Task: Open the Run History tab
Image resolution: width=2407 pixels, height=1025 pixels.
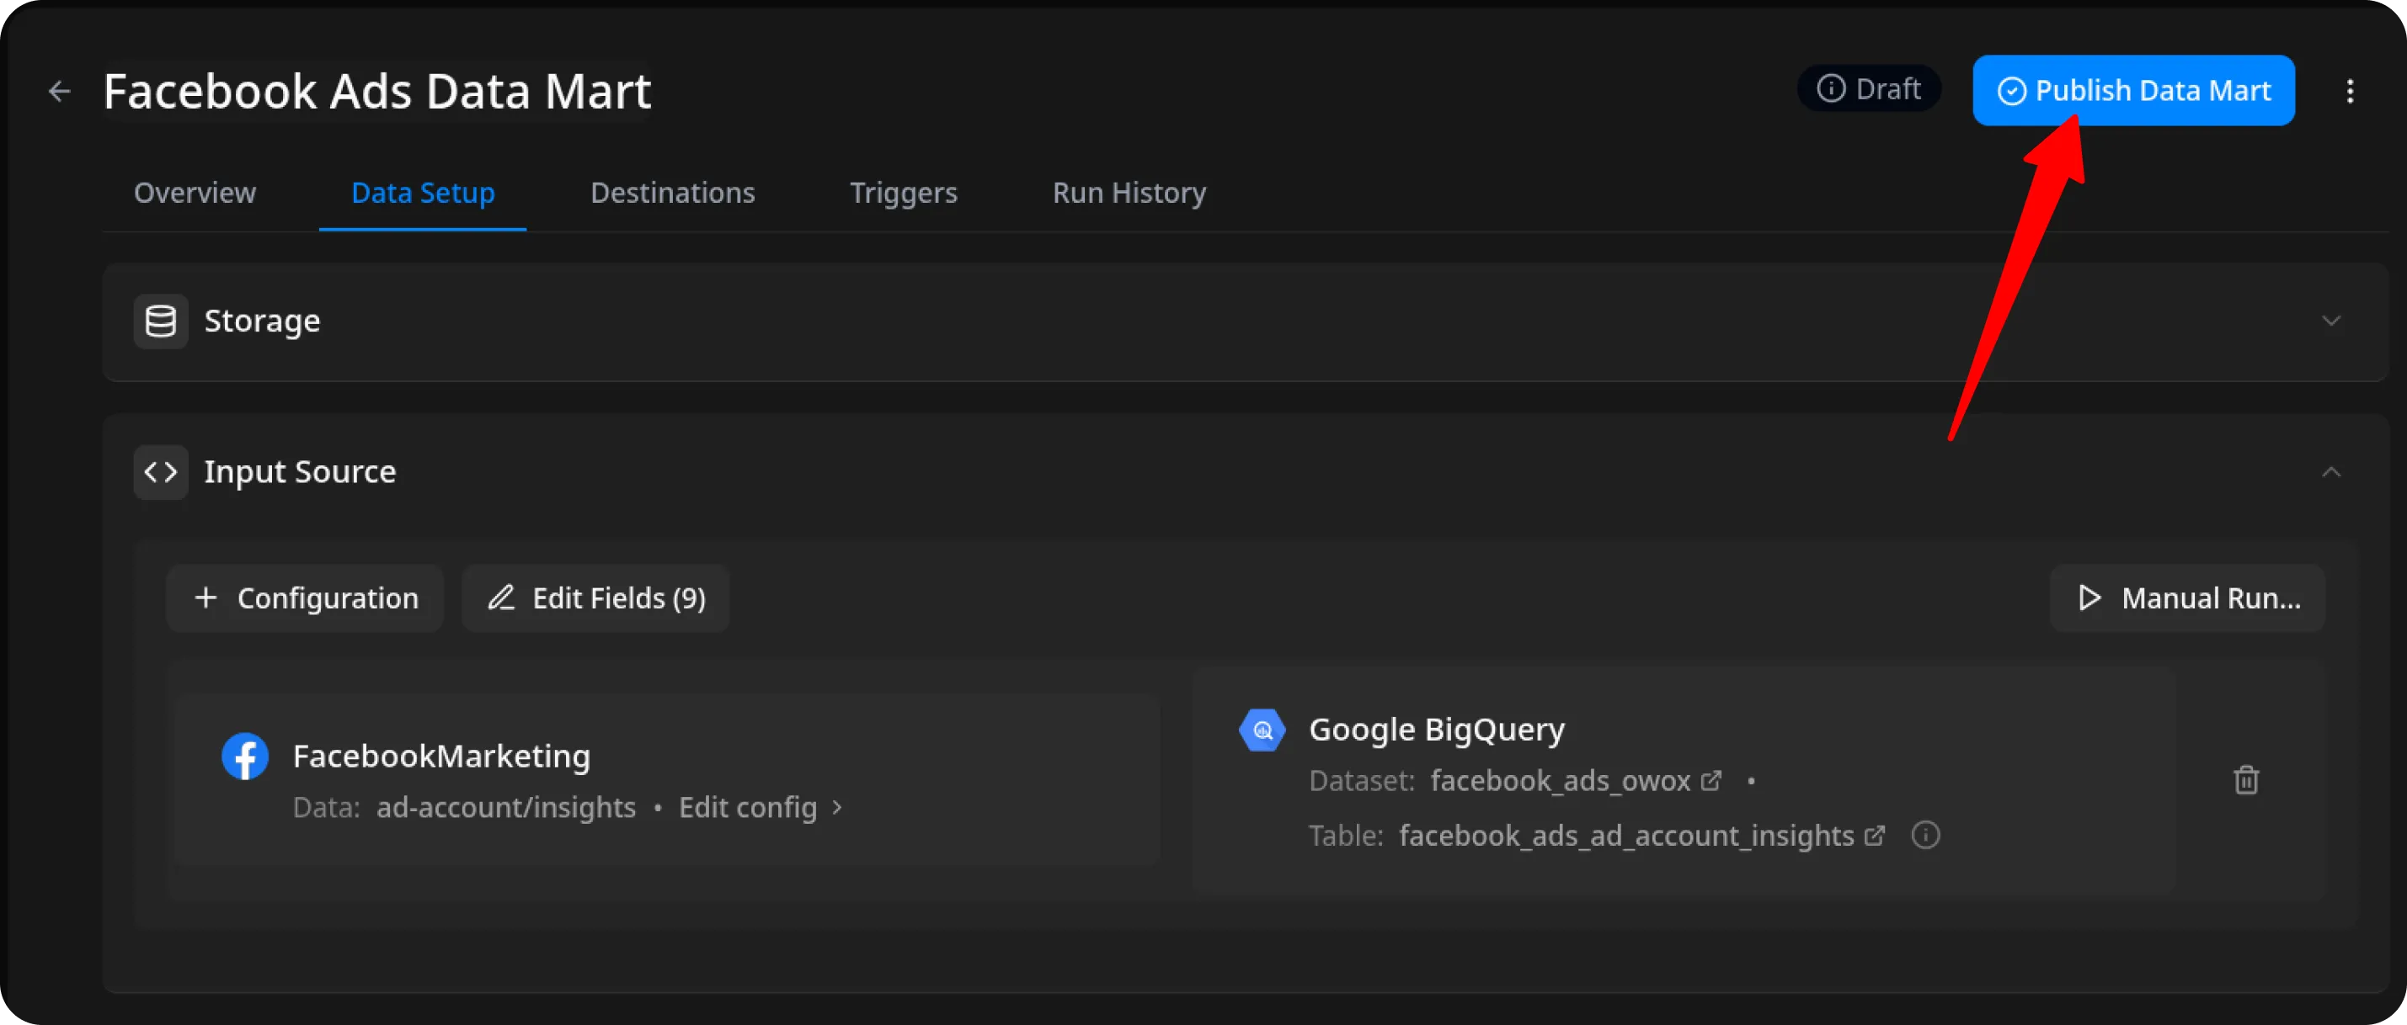Action: click(x=1128, y=193)
